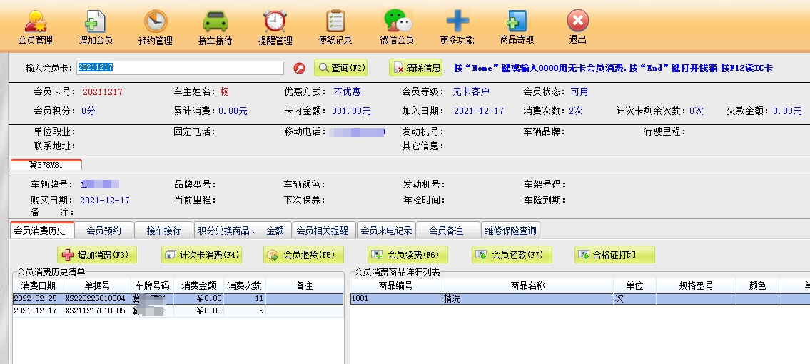Open 提醒管理 alarm clock icon

tap(275, 23)
